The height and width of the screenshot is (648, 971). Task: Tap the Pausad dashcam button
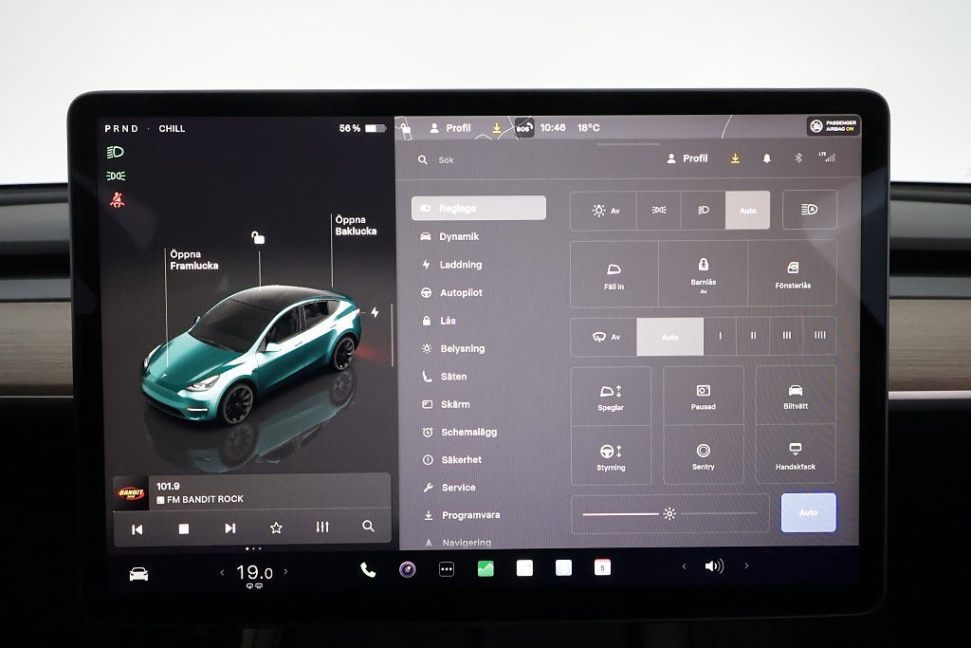(703, 396)
